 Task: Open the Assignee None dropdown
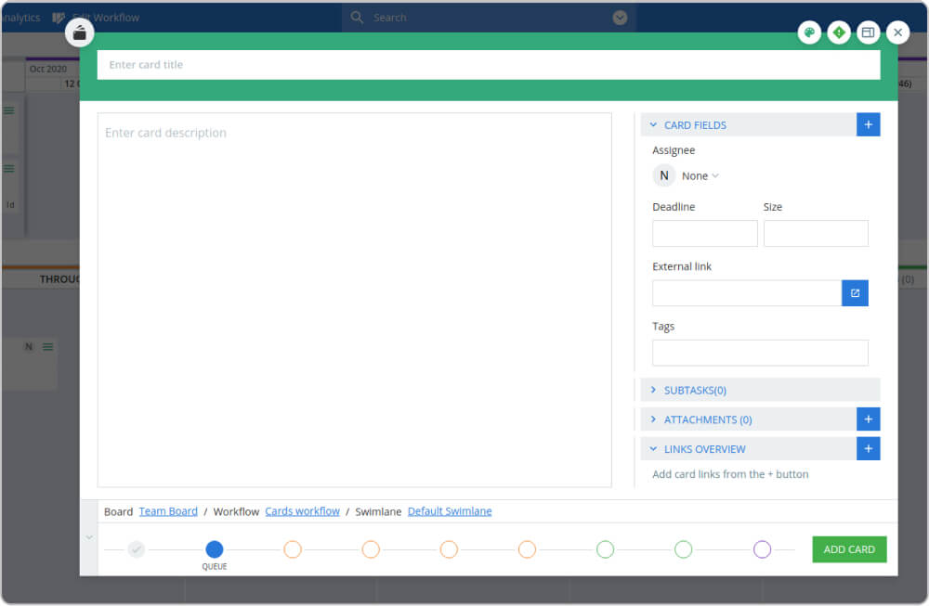(700, 175)
